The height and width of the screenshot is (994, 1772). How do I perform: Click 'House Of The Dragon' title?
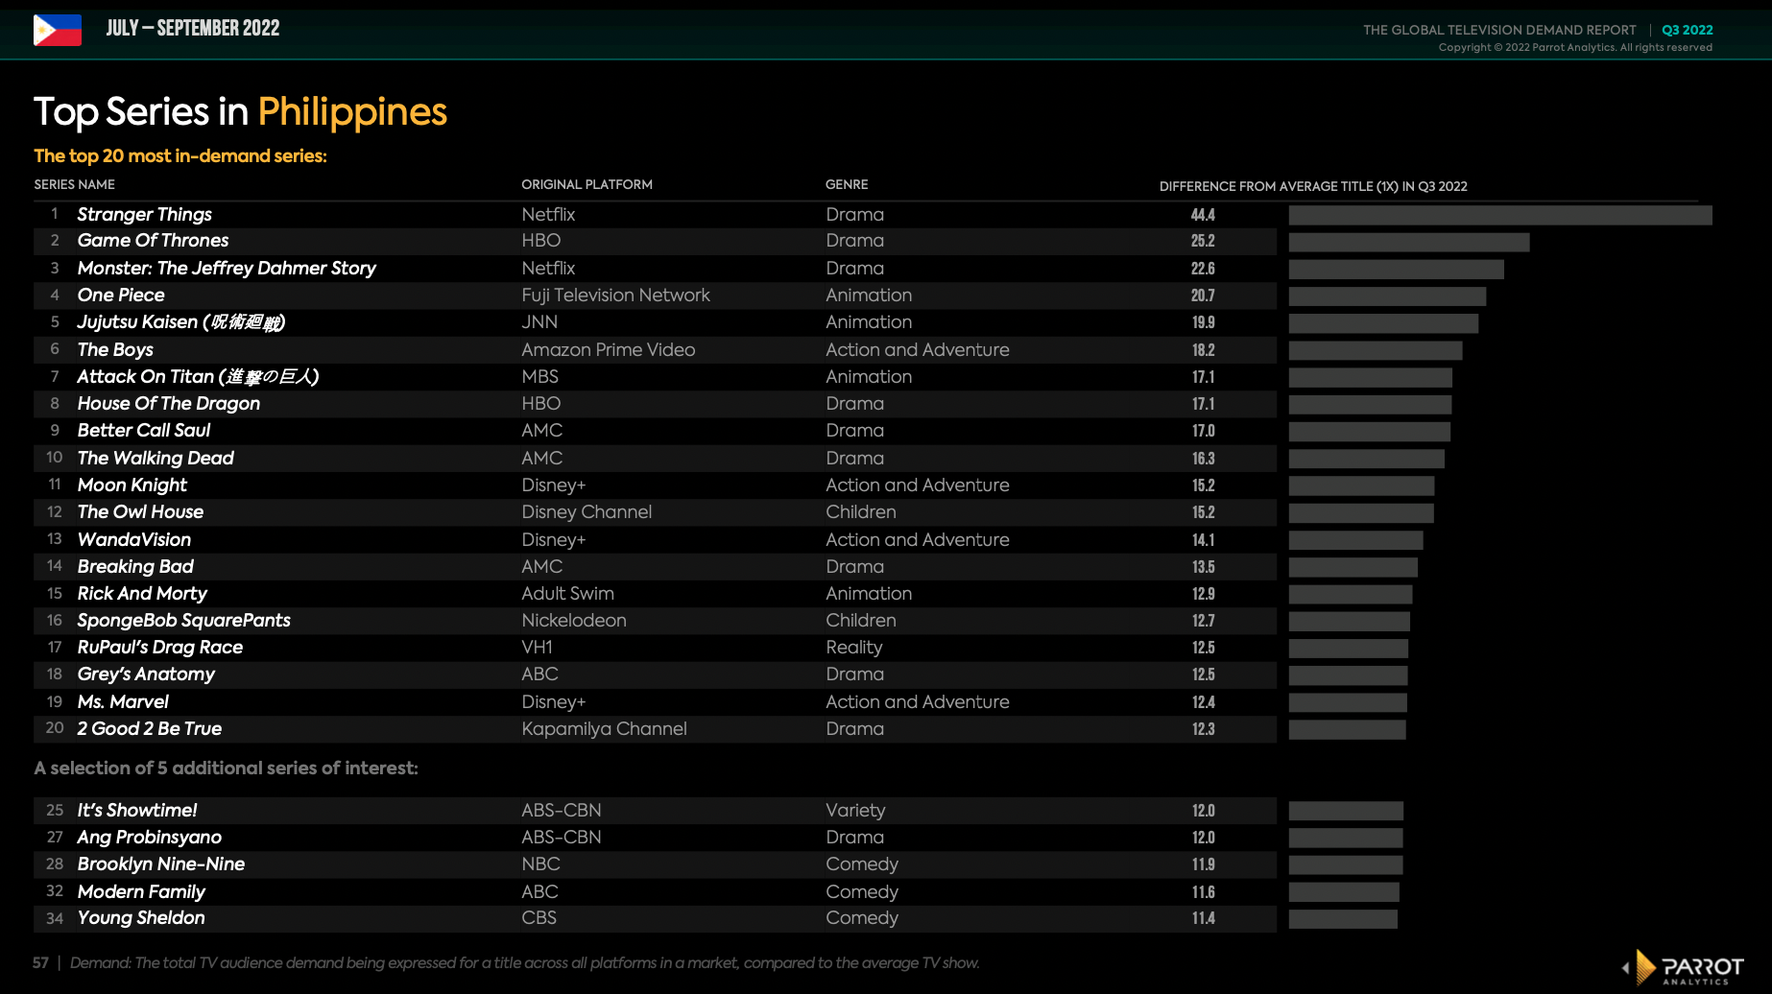click(169, 404)
